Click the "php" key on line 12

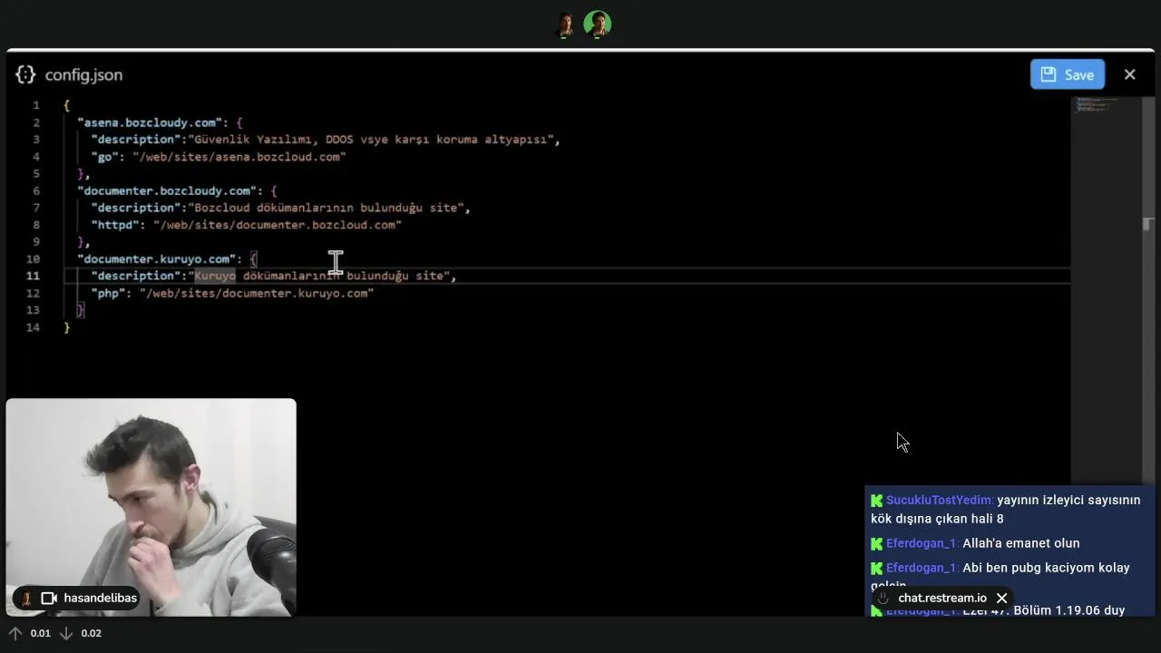click(x=108, y=293)
